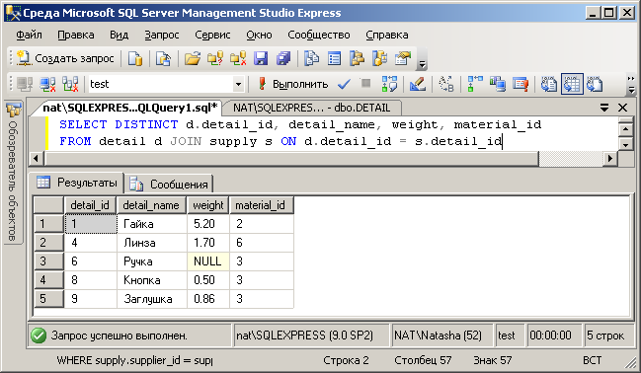Viewport: 641px width, 373px height.
Task: Click the Save floppy disk icon
Action: tap(261, 58)
